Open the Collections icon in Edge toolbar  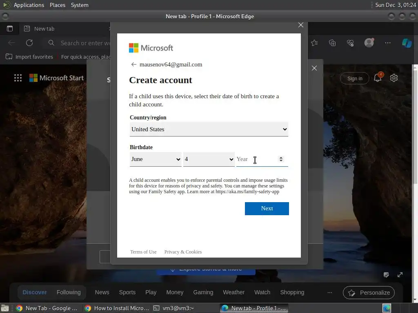tap(332, 43)
